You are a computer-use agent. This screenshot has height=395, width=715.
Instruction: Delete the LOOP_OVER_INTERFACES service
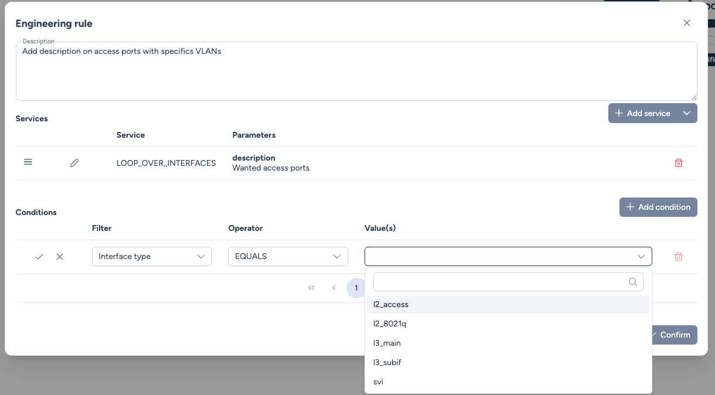pos(679,163)
